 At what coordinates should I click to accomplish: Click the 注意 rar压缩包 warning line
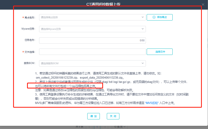[85, 90]
